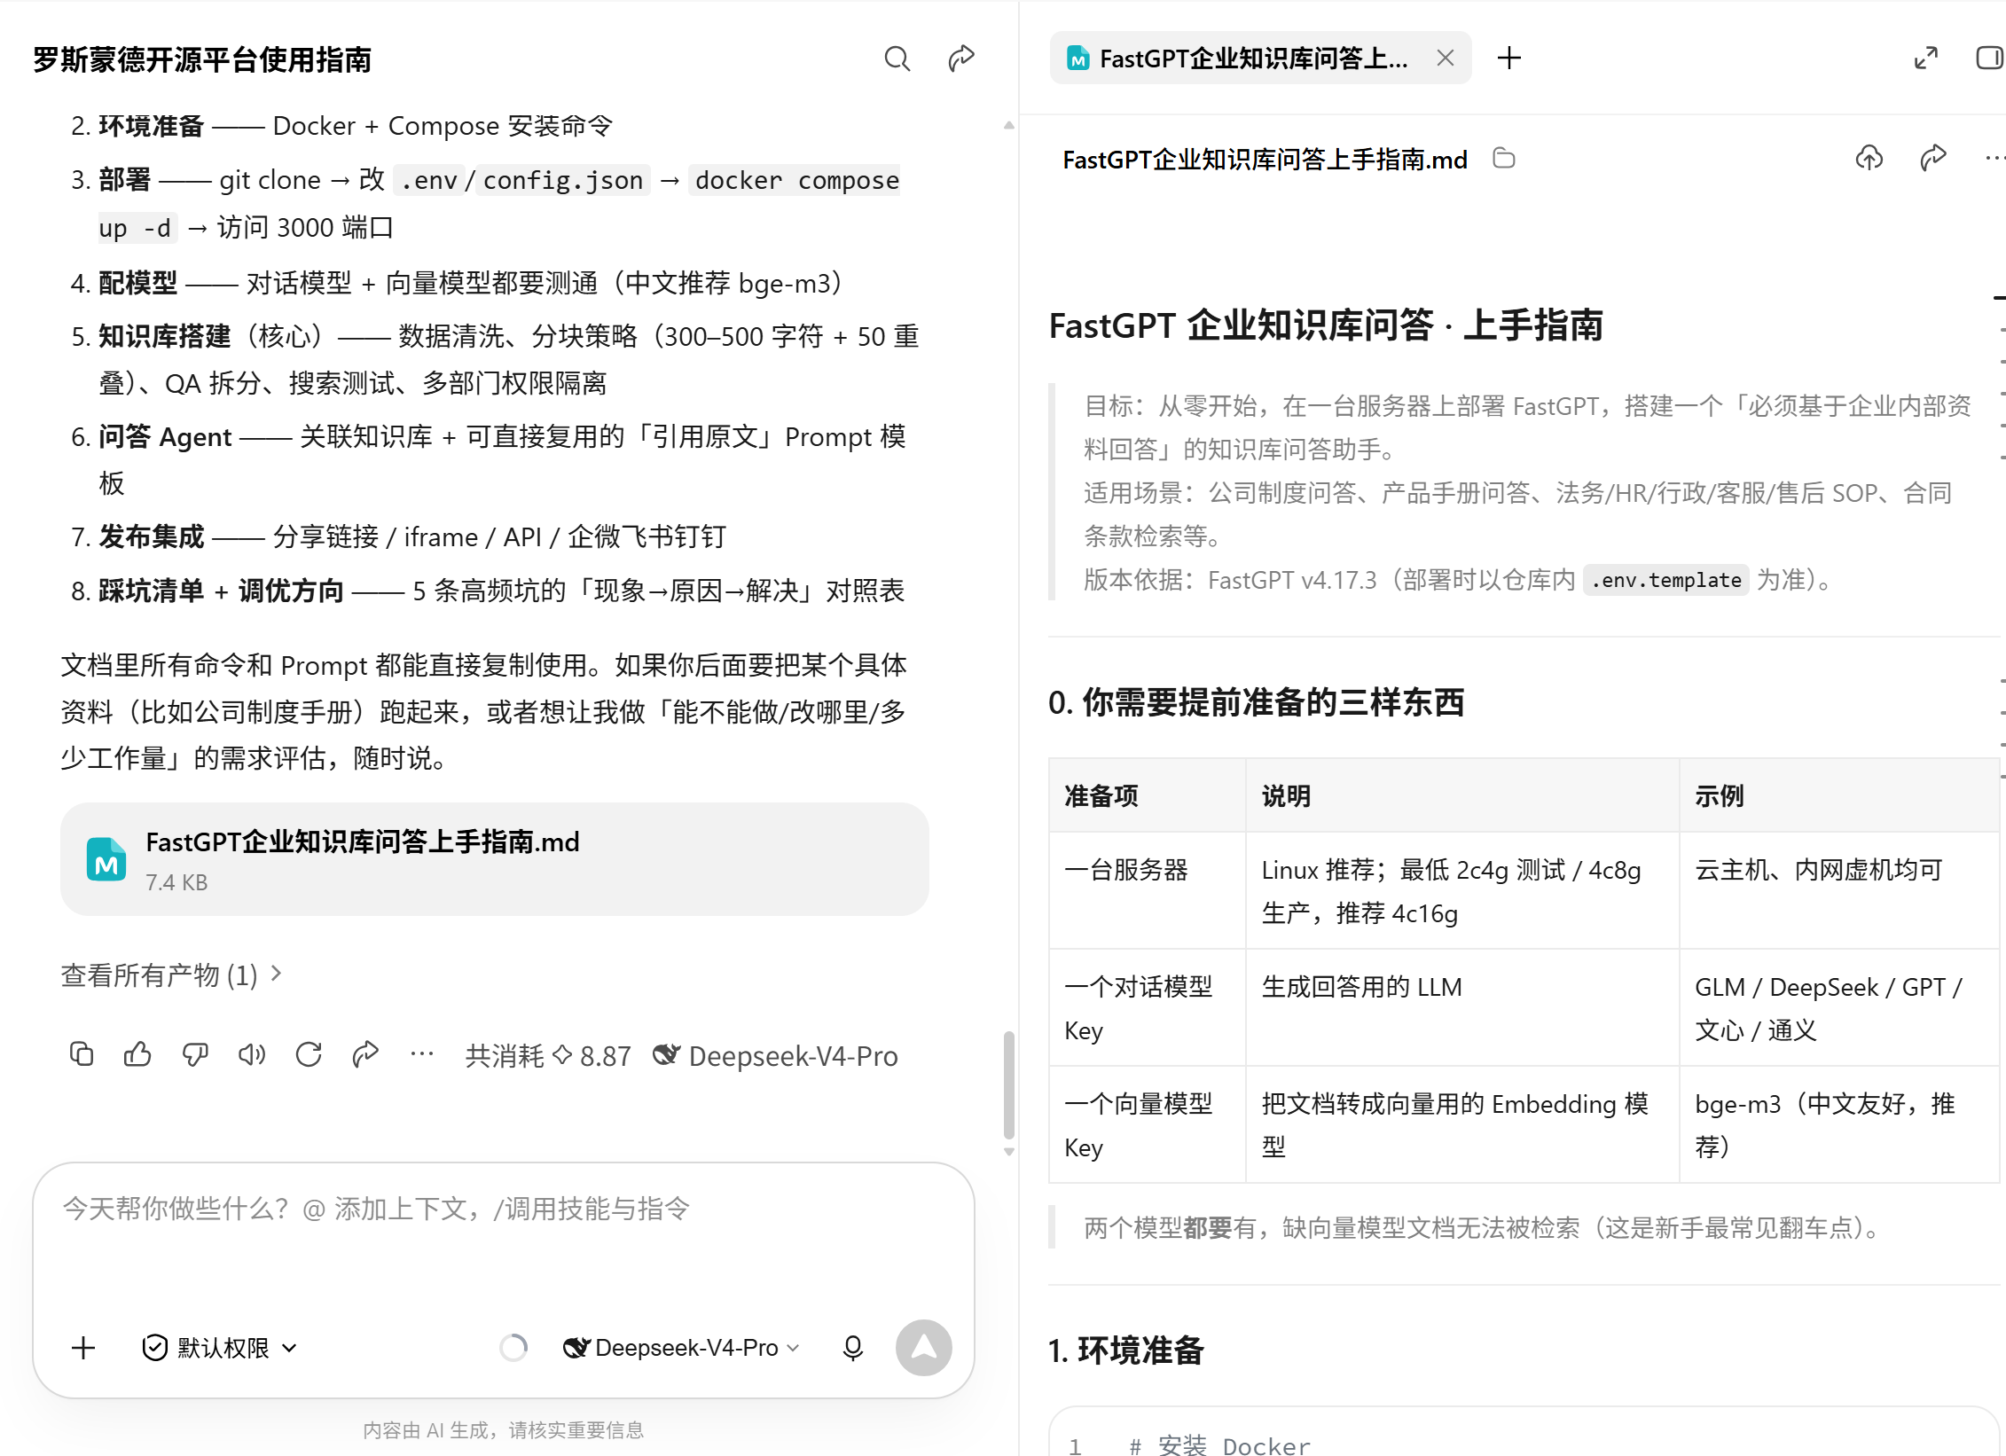Click Deepseek-V4-Pro label under response
Screen dimensions: 2006x1456
(776, 1055)
